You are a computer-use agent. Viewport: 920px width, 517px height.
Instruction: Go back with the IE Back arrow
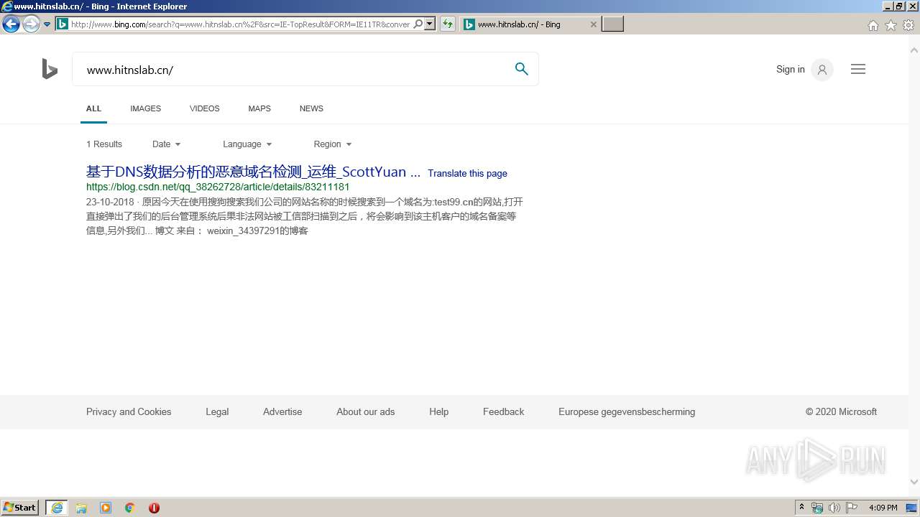click(11, 24)
